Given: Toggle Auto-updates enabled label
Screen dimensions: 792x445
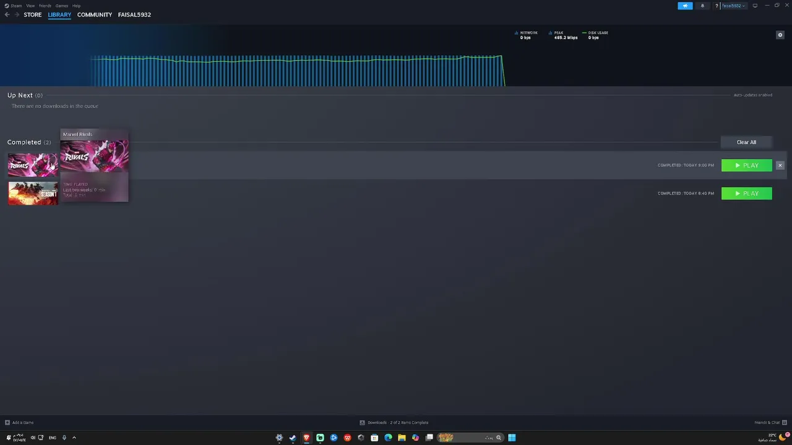Looking at the screenshot, I should pos(753,95).
